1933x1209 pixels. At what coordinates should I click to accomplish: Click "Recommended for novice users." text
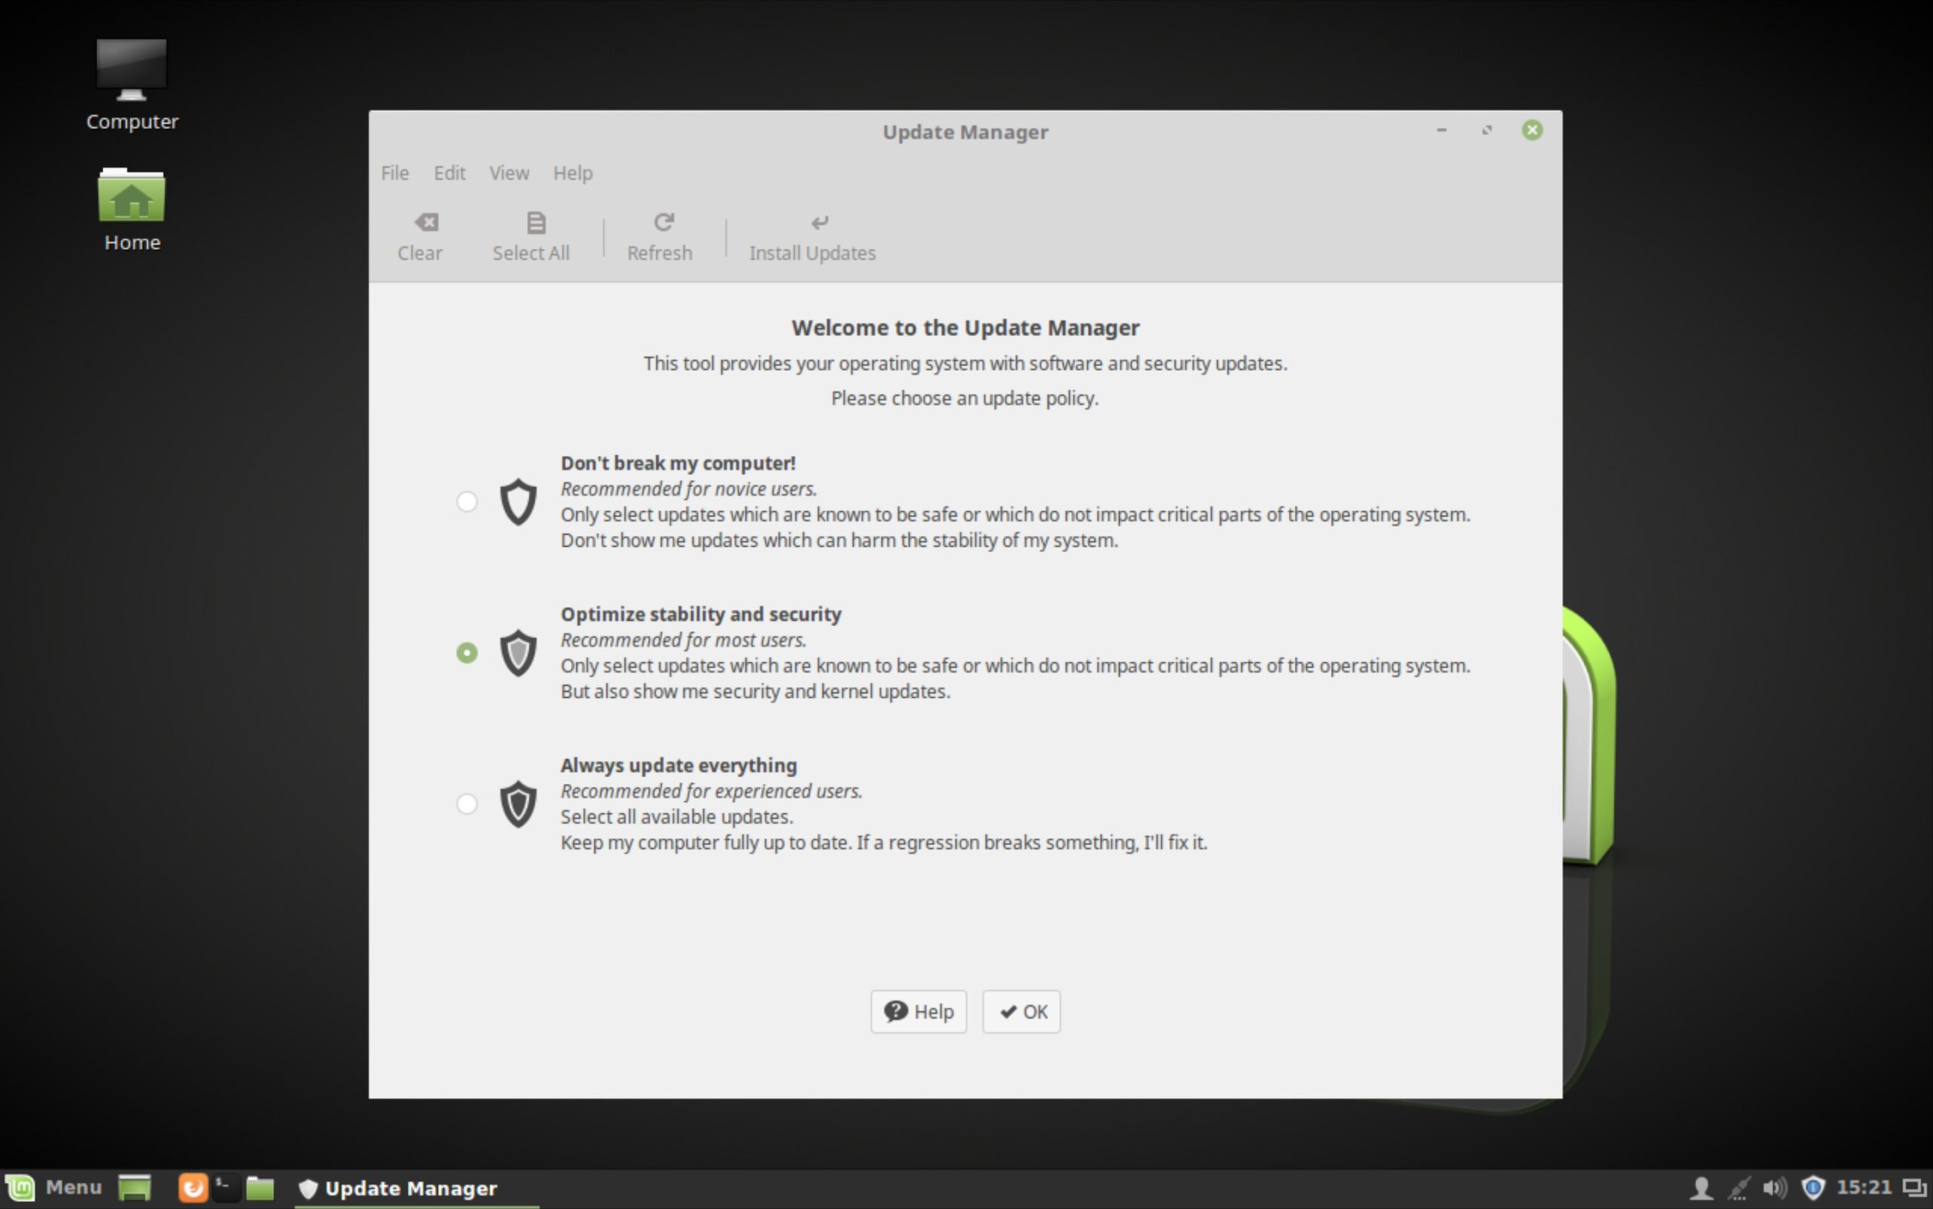pyautogui.click(x=689, y=489)
